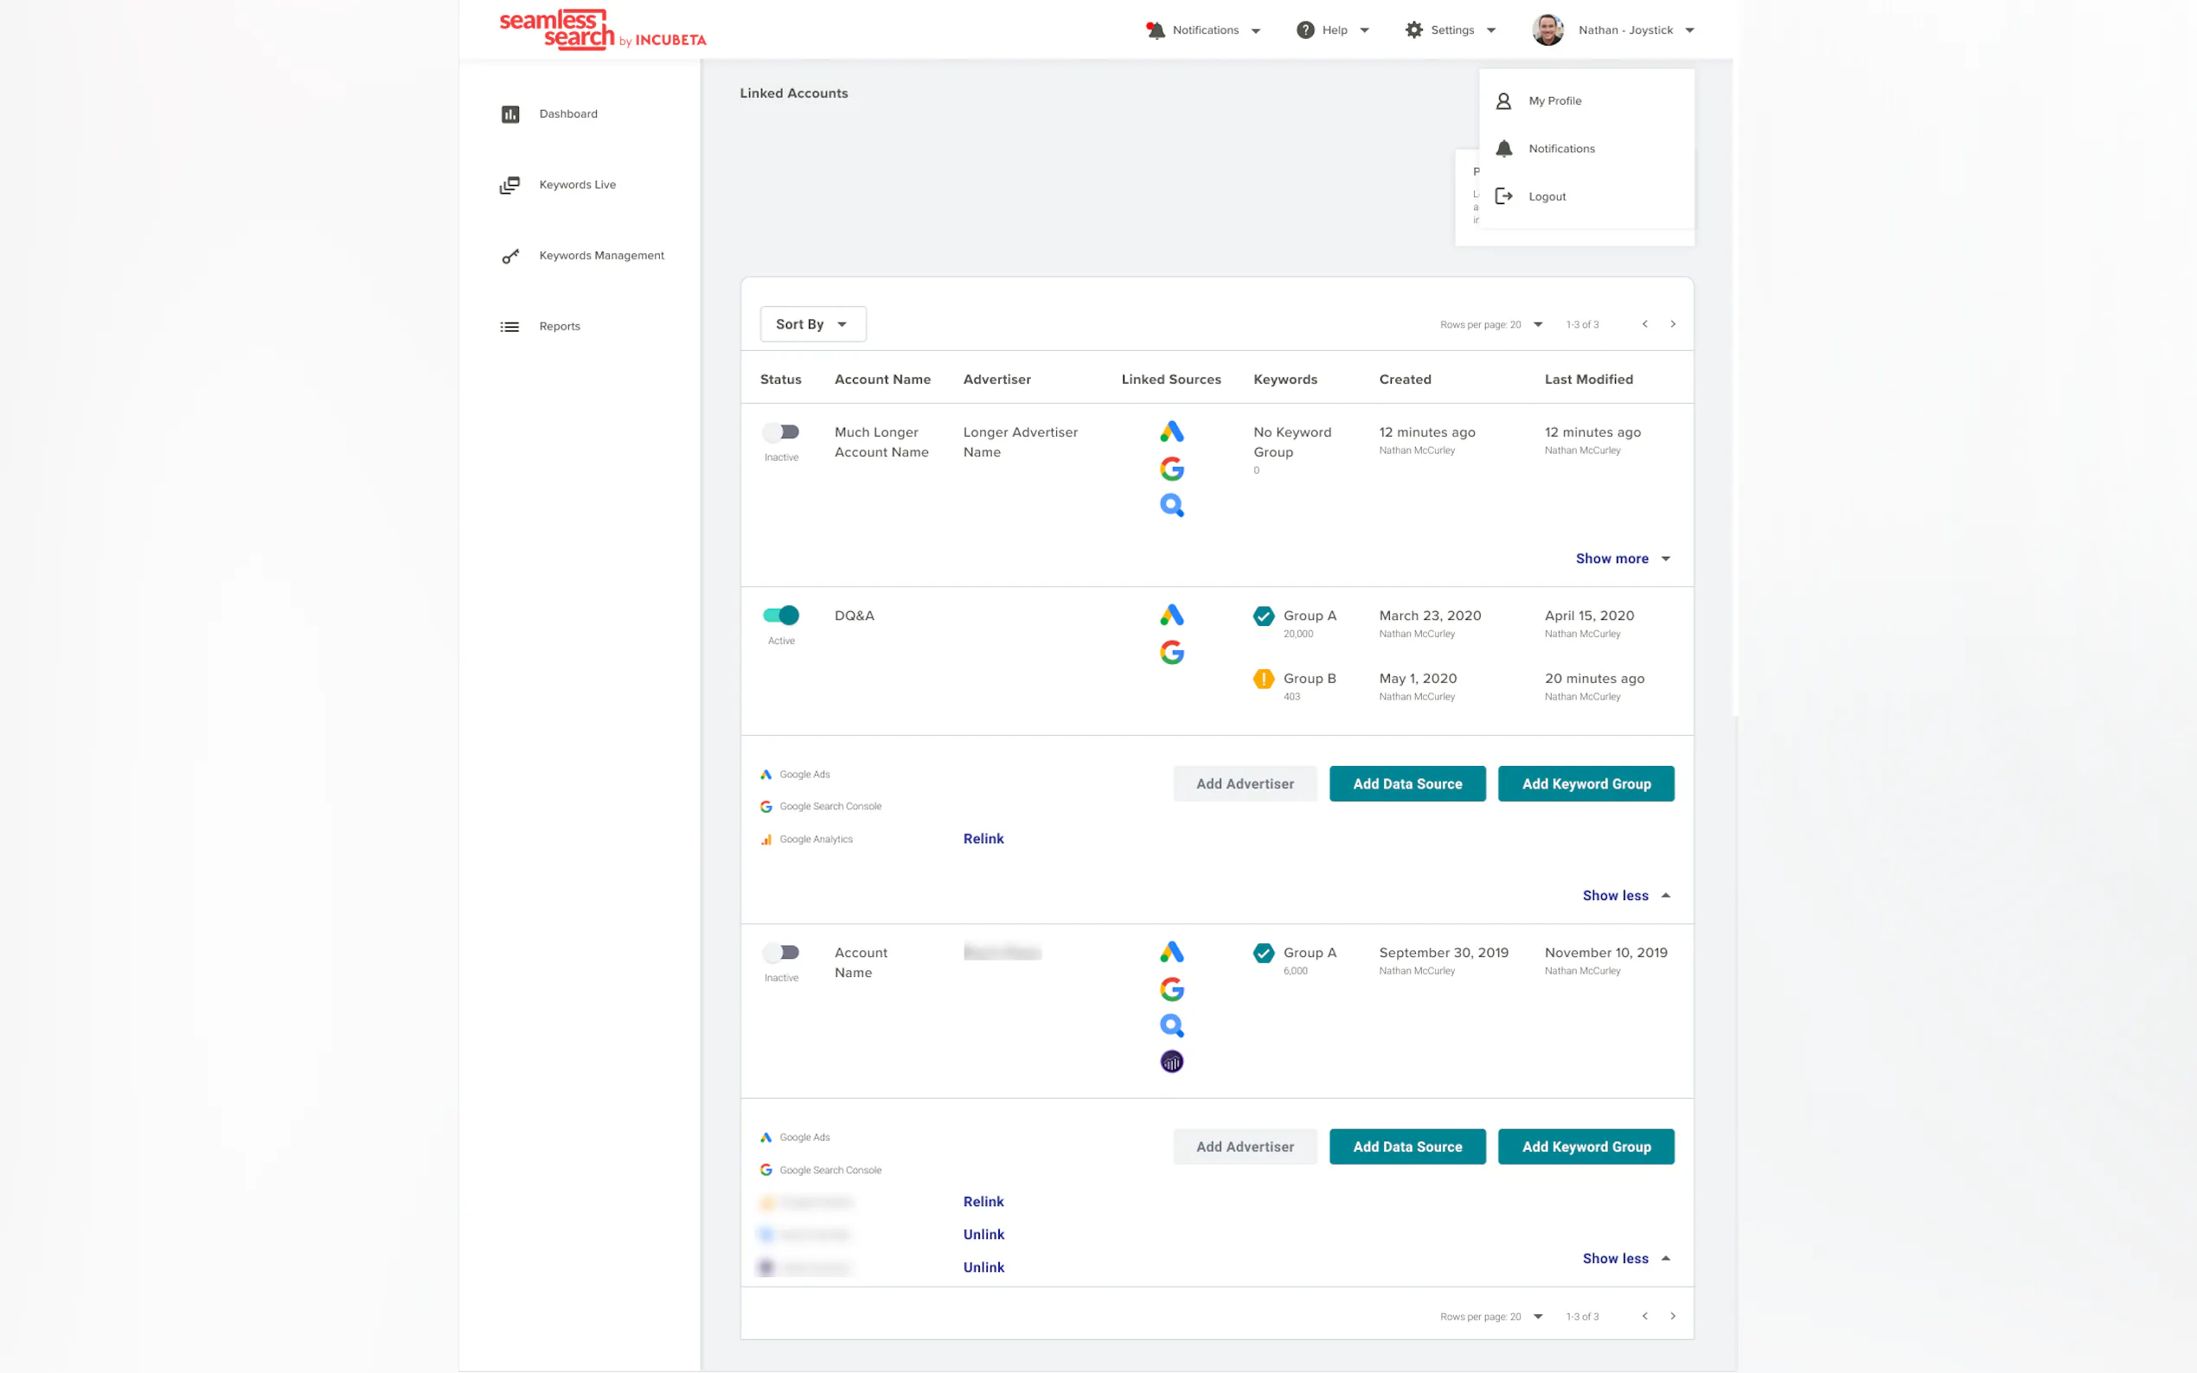Click the Dashboard chart icon in sidebar
The image size is (2197, 1373).
pos(509,113)
